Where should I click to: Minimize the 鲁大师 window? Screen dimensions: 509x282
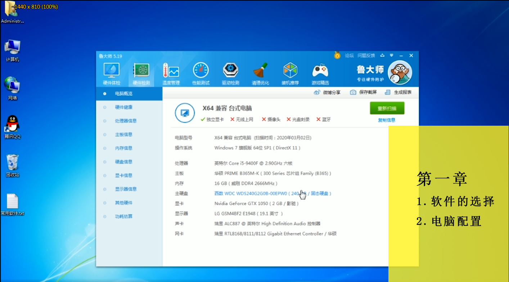[x=401, y=56]
